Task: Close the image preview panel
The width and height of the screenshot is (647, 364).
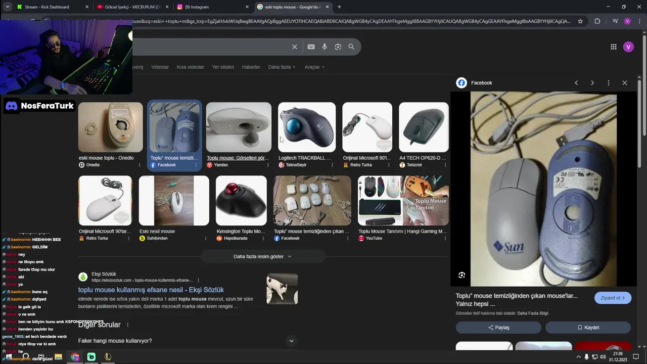Action: pos(625,83)
